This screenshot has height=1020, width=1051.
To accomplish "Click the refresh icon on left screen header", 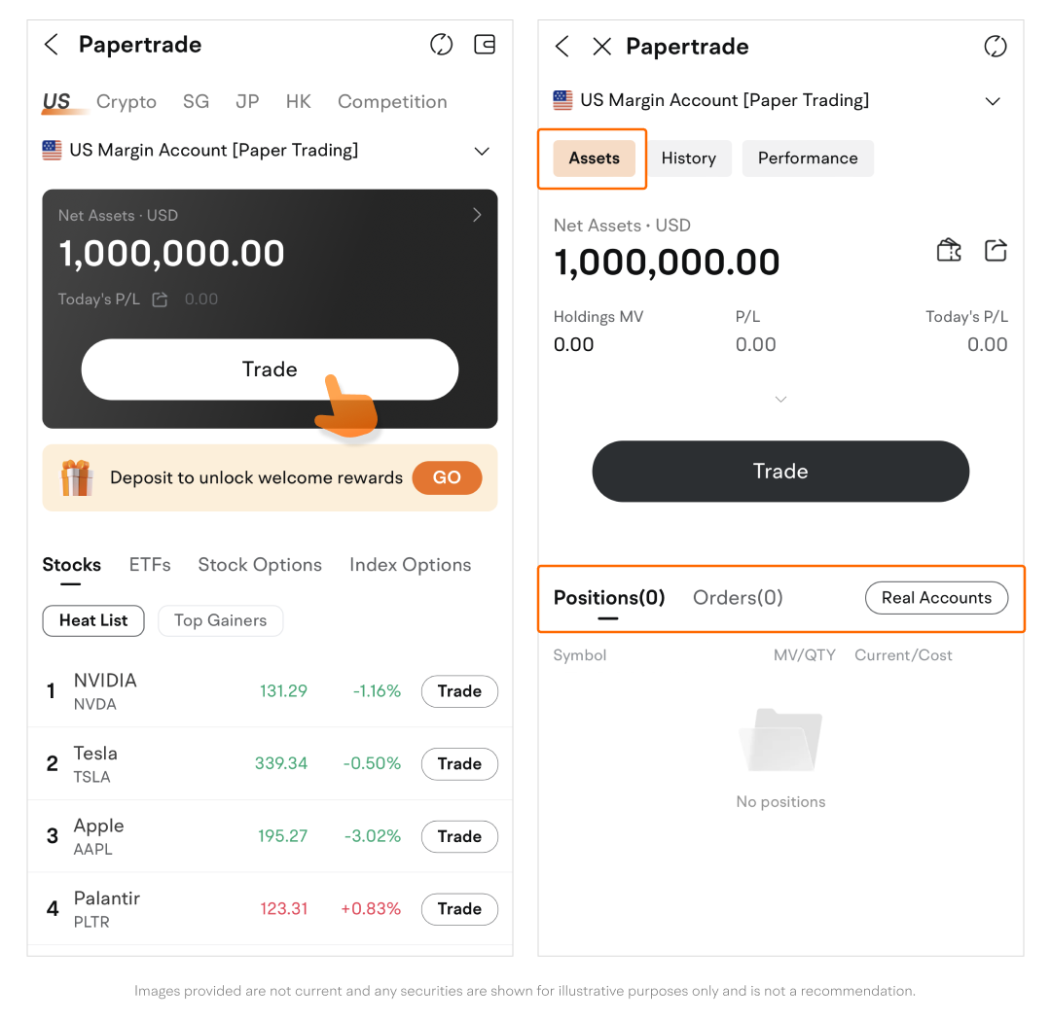I will [x=442, y=45].
